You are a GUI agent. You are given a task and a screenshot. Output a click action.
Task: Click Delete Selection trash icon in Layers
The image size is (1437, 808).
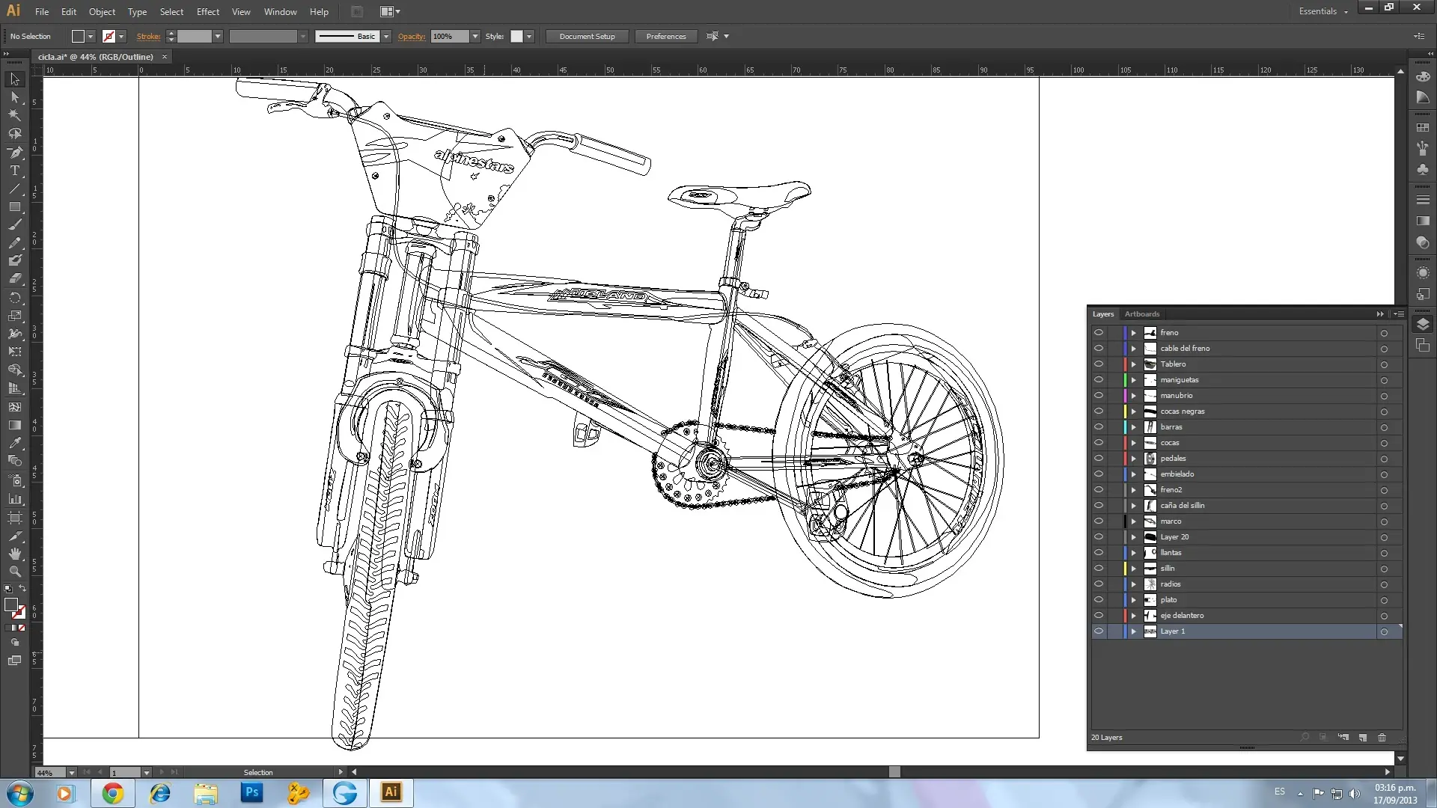coord(1382,738)
